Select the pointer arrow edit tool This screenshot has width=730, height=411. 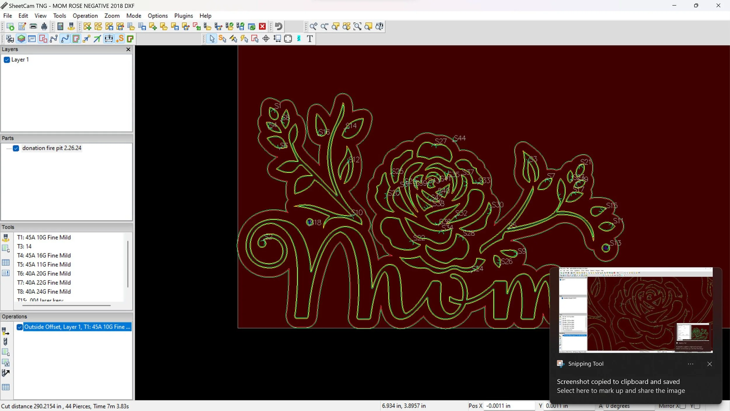[x=212, y=39]
